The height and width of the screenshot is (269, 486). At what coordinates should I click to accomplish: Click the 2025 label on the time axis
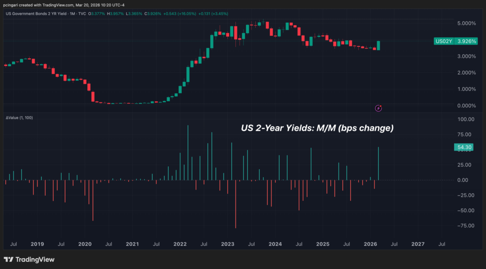(x=323, y=244)
